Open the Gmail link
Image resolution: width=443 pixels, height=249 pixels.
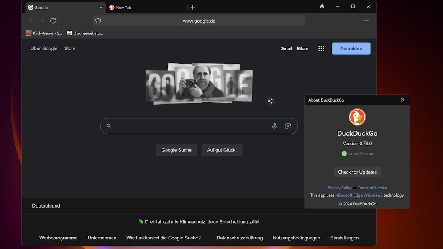tap(286, 49)
